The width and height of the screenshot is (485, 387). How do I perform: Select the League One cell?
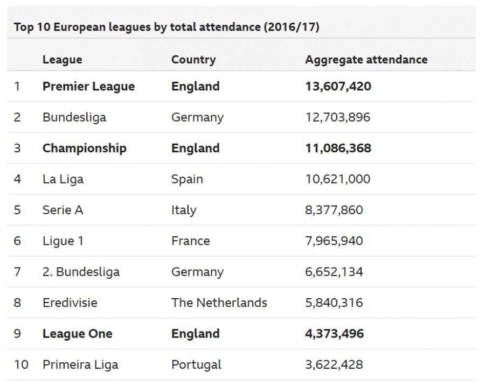(x=78, y=334)
